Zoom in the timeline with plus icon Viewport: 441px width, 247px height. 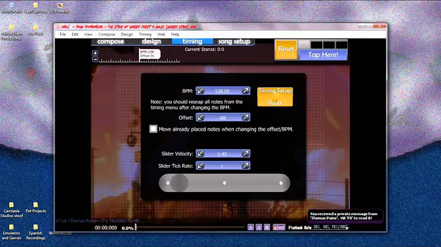(x=95, y=53)
